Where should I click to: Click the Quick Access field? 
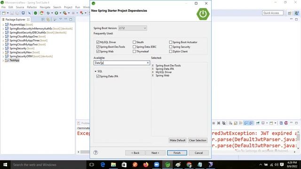click(273, 13)
